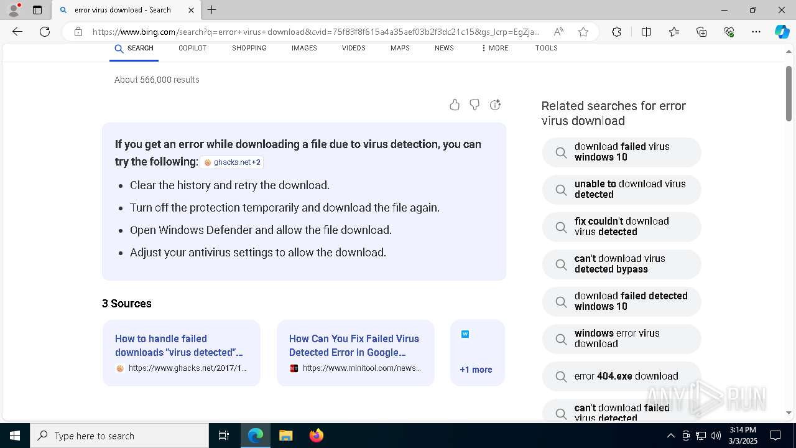This screenshot has width=796, height=448.
Task: Search 'fix couldn't download virus detected'
Action: 622,227
